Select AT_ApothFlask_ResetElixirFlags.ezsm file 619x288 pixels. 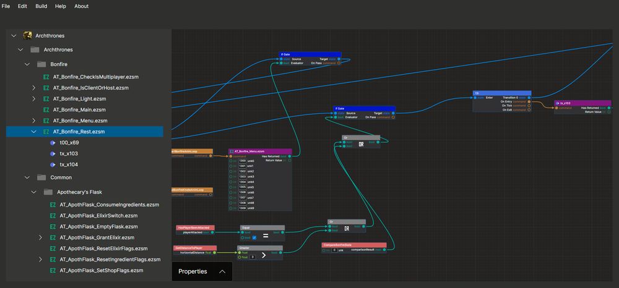click(x=104, y=248)
